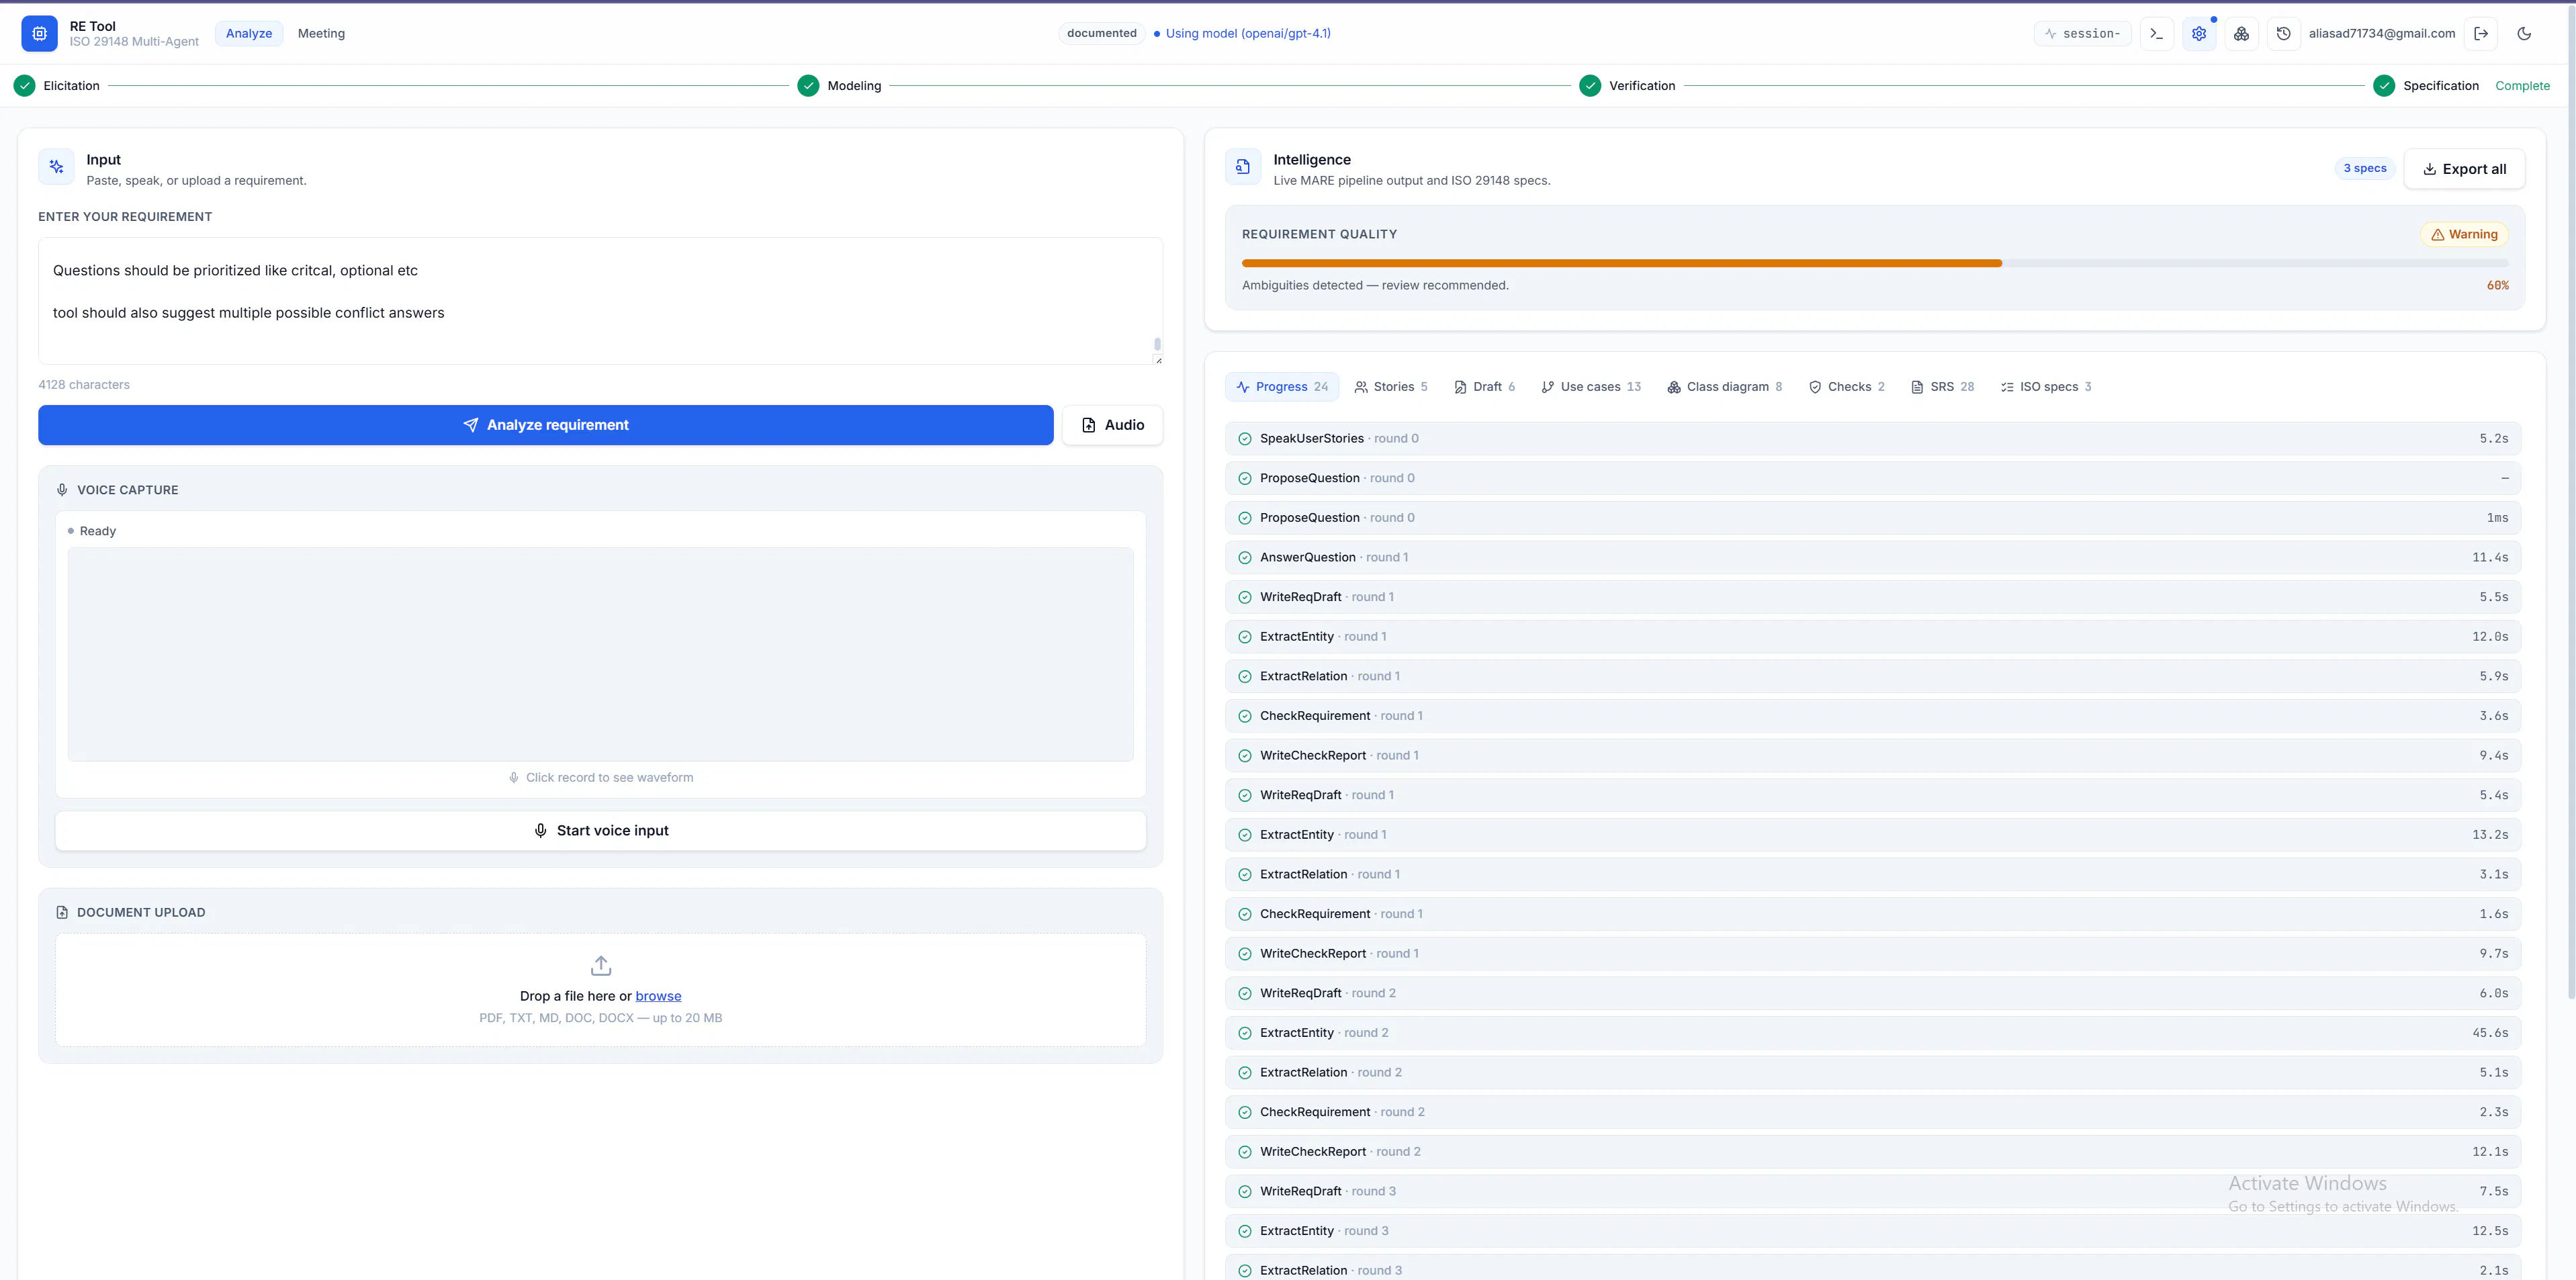Image resolution: width=2576 pixels, height=1280 pixels.
Task: Open the Stories 5 tab
Action: point(1391,387)
